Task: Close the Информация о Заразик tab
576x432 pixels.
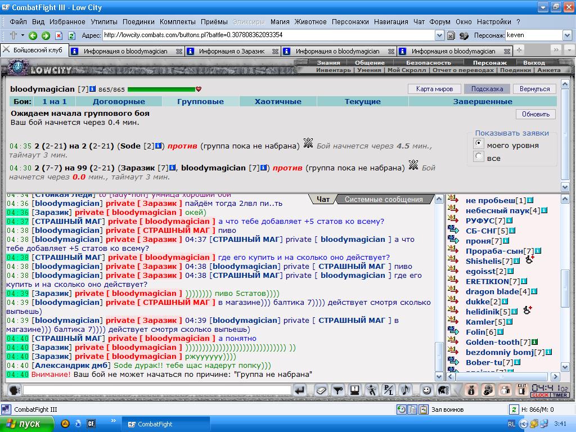Action: click(x=274, y=51)
